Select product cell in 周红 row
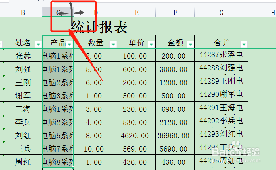 (58, 162)
